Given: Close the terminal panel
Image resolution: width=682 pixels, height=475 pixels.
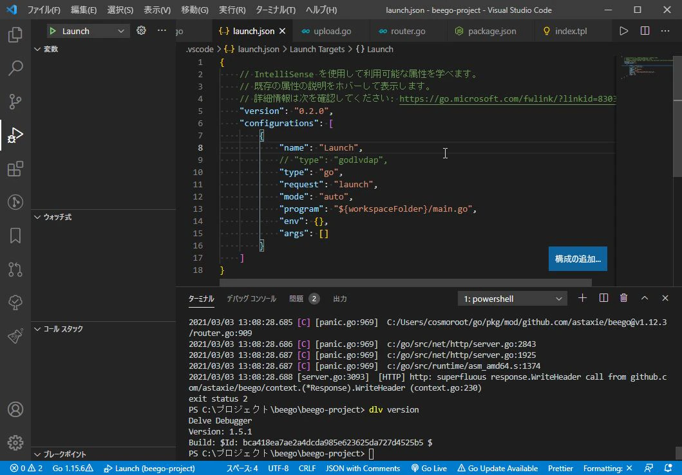Looking at the screenshot, I should pos(665,298).
